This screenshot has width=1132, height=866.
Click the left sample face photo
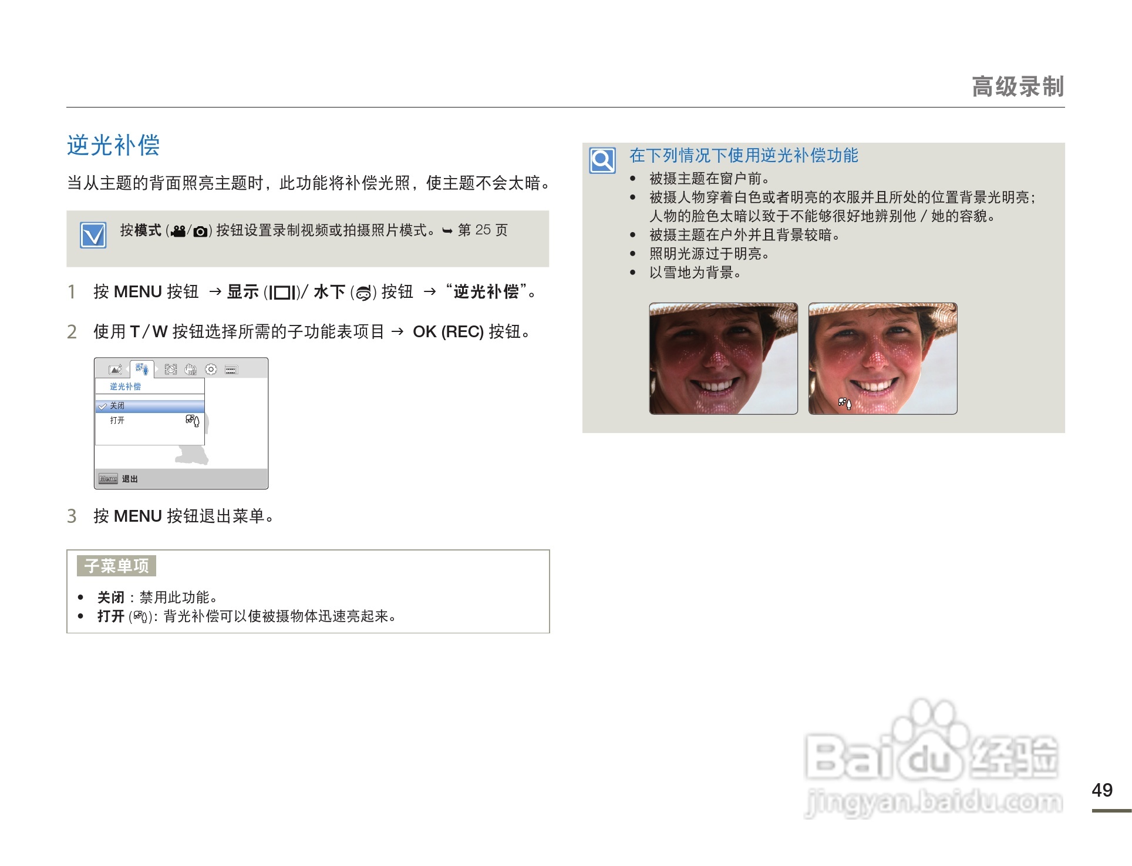point(723,358)
